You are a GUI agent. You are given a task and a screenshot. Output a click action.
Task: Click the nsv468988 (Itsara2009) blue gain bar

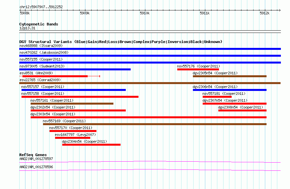coord(150,49)
